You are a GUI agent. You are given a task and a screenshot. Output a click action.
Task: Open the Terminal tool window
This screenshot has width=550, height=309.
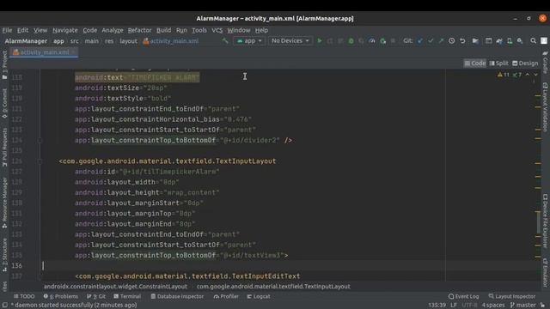coord(127,296)
